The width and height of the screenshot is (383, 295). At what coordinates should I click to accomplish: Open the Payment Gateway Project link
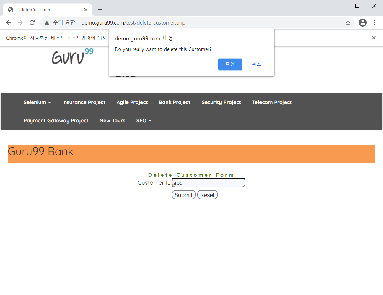pyautogui.click(x=56, y=121)
